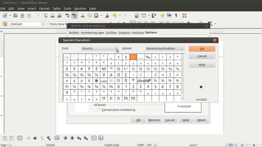Open the Subset dropdown General punctuation
The image size is (262, 147).
165,48
